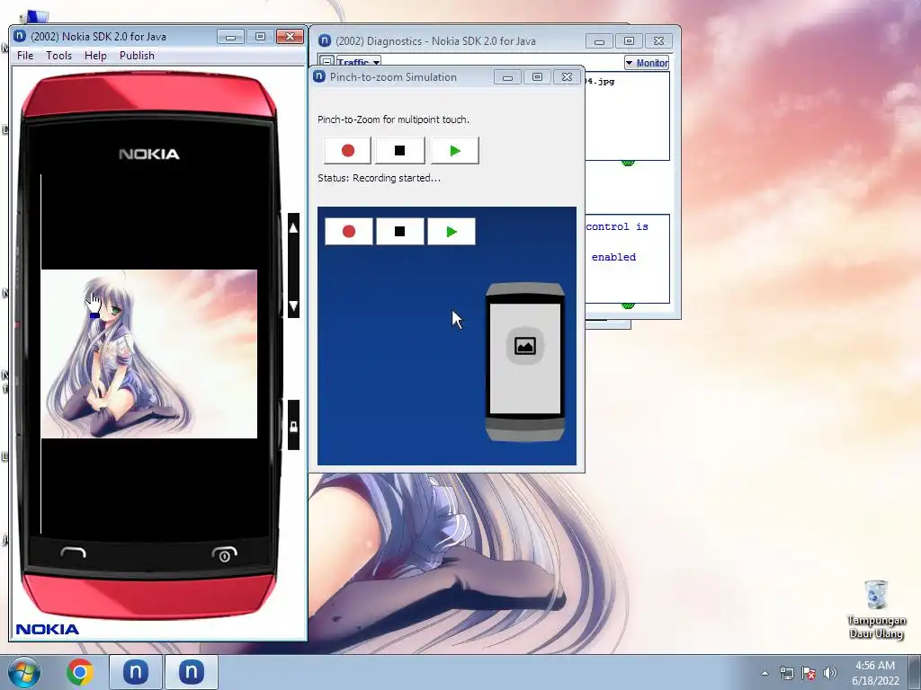Click the anime image on phone screen
Image resolution: width=921 pixels, height=690 pixels.
[149, 354]
